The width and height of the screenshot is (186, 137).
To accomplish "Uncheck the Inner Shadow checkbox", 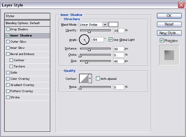I will pyautogui.click(x=8, y=36).
